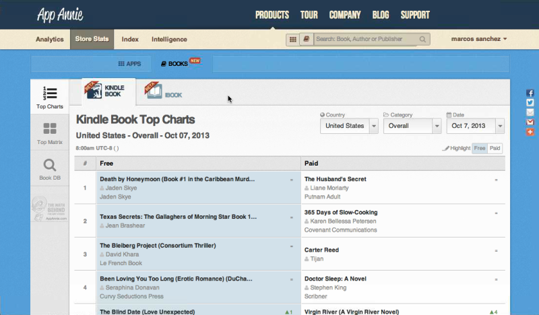This screenshot has width=539, height=315.
Task: Click the search magnifier icon
Action: (x=422, y=39)
